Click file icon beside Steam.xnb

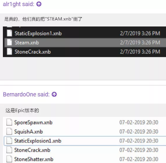tap(9, 42)
